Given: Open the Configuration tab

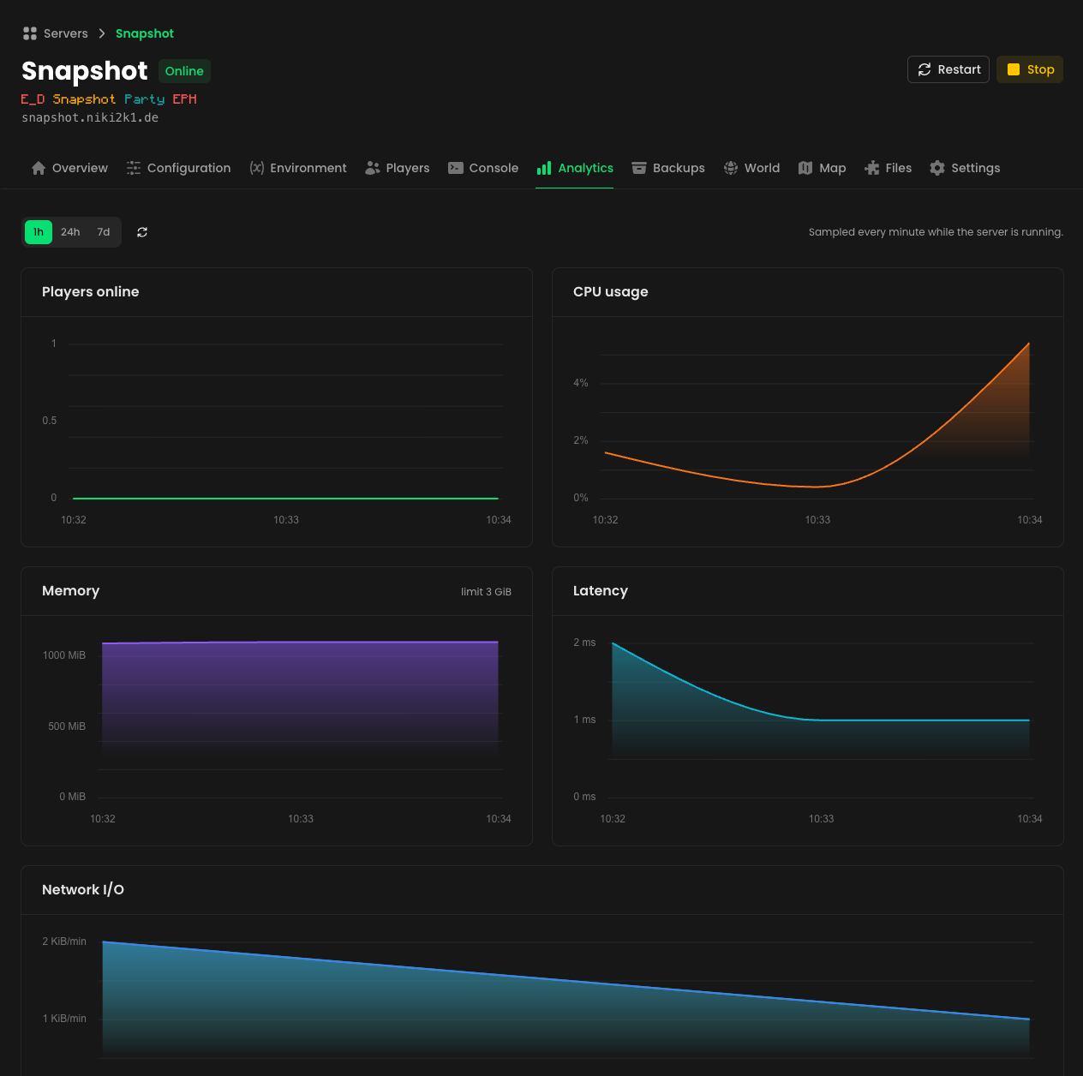Looking at the screenshot, I should (x=178, y=168).
